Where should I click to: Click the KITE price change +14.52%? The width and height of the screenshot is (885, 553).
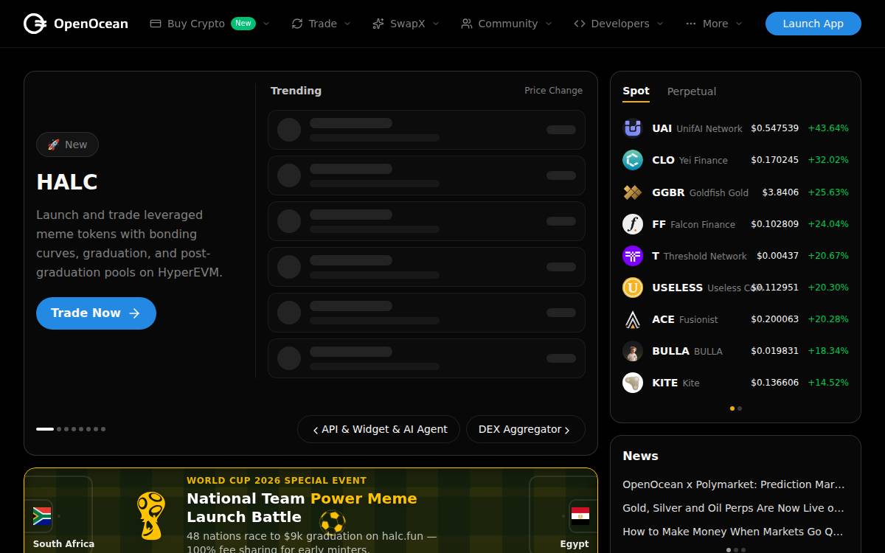(x=828, y=383)
